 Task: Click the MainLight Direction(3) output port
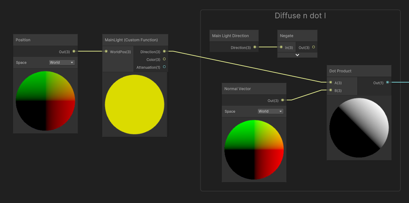tap(164, 51)
